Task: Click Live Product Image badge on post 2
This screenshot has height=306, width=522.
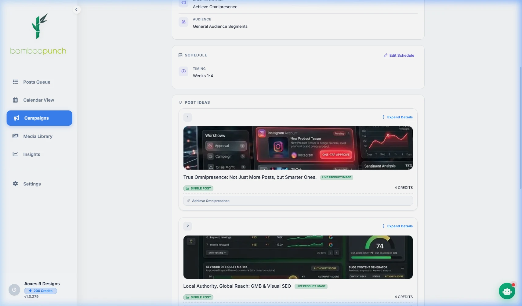Action: pos(311,286)
